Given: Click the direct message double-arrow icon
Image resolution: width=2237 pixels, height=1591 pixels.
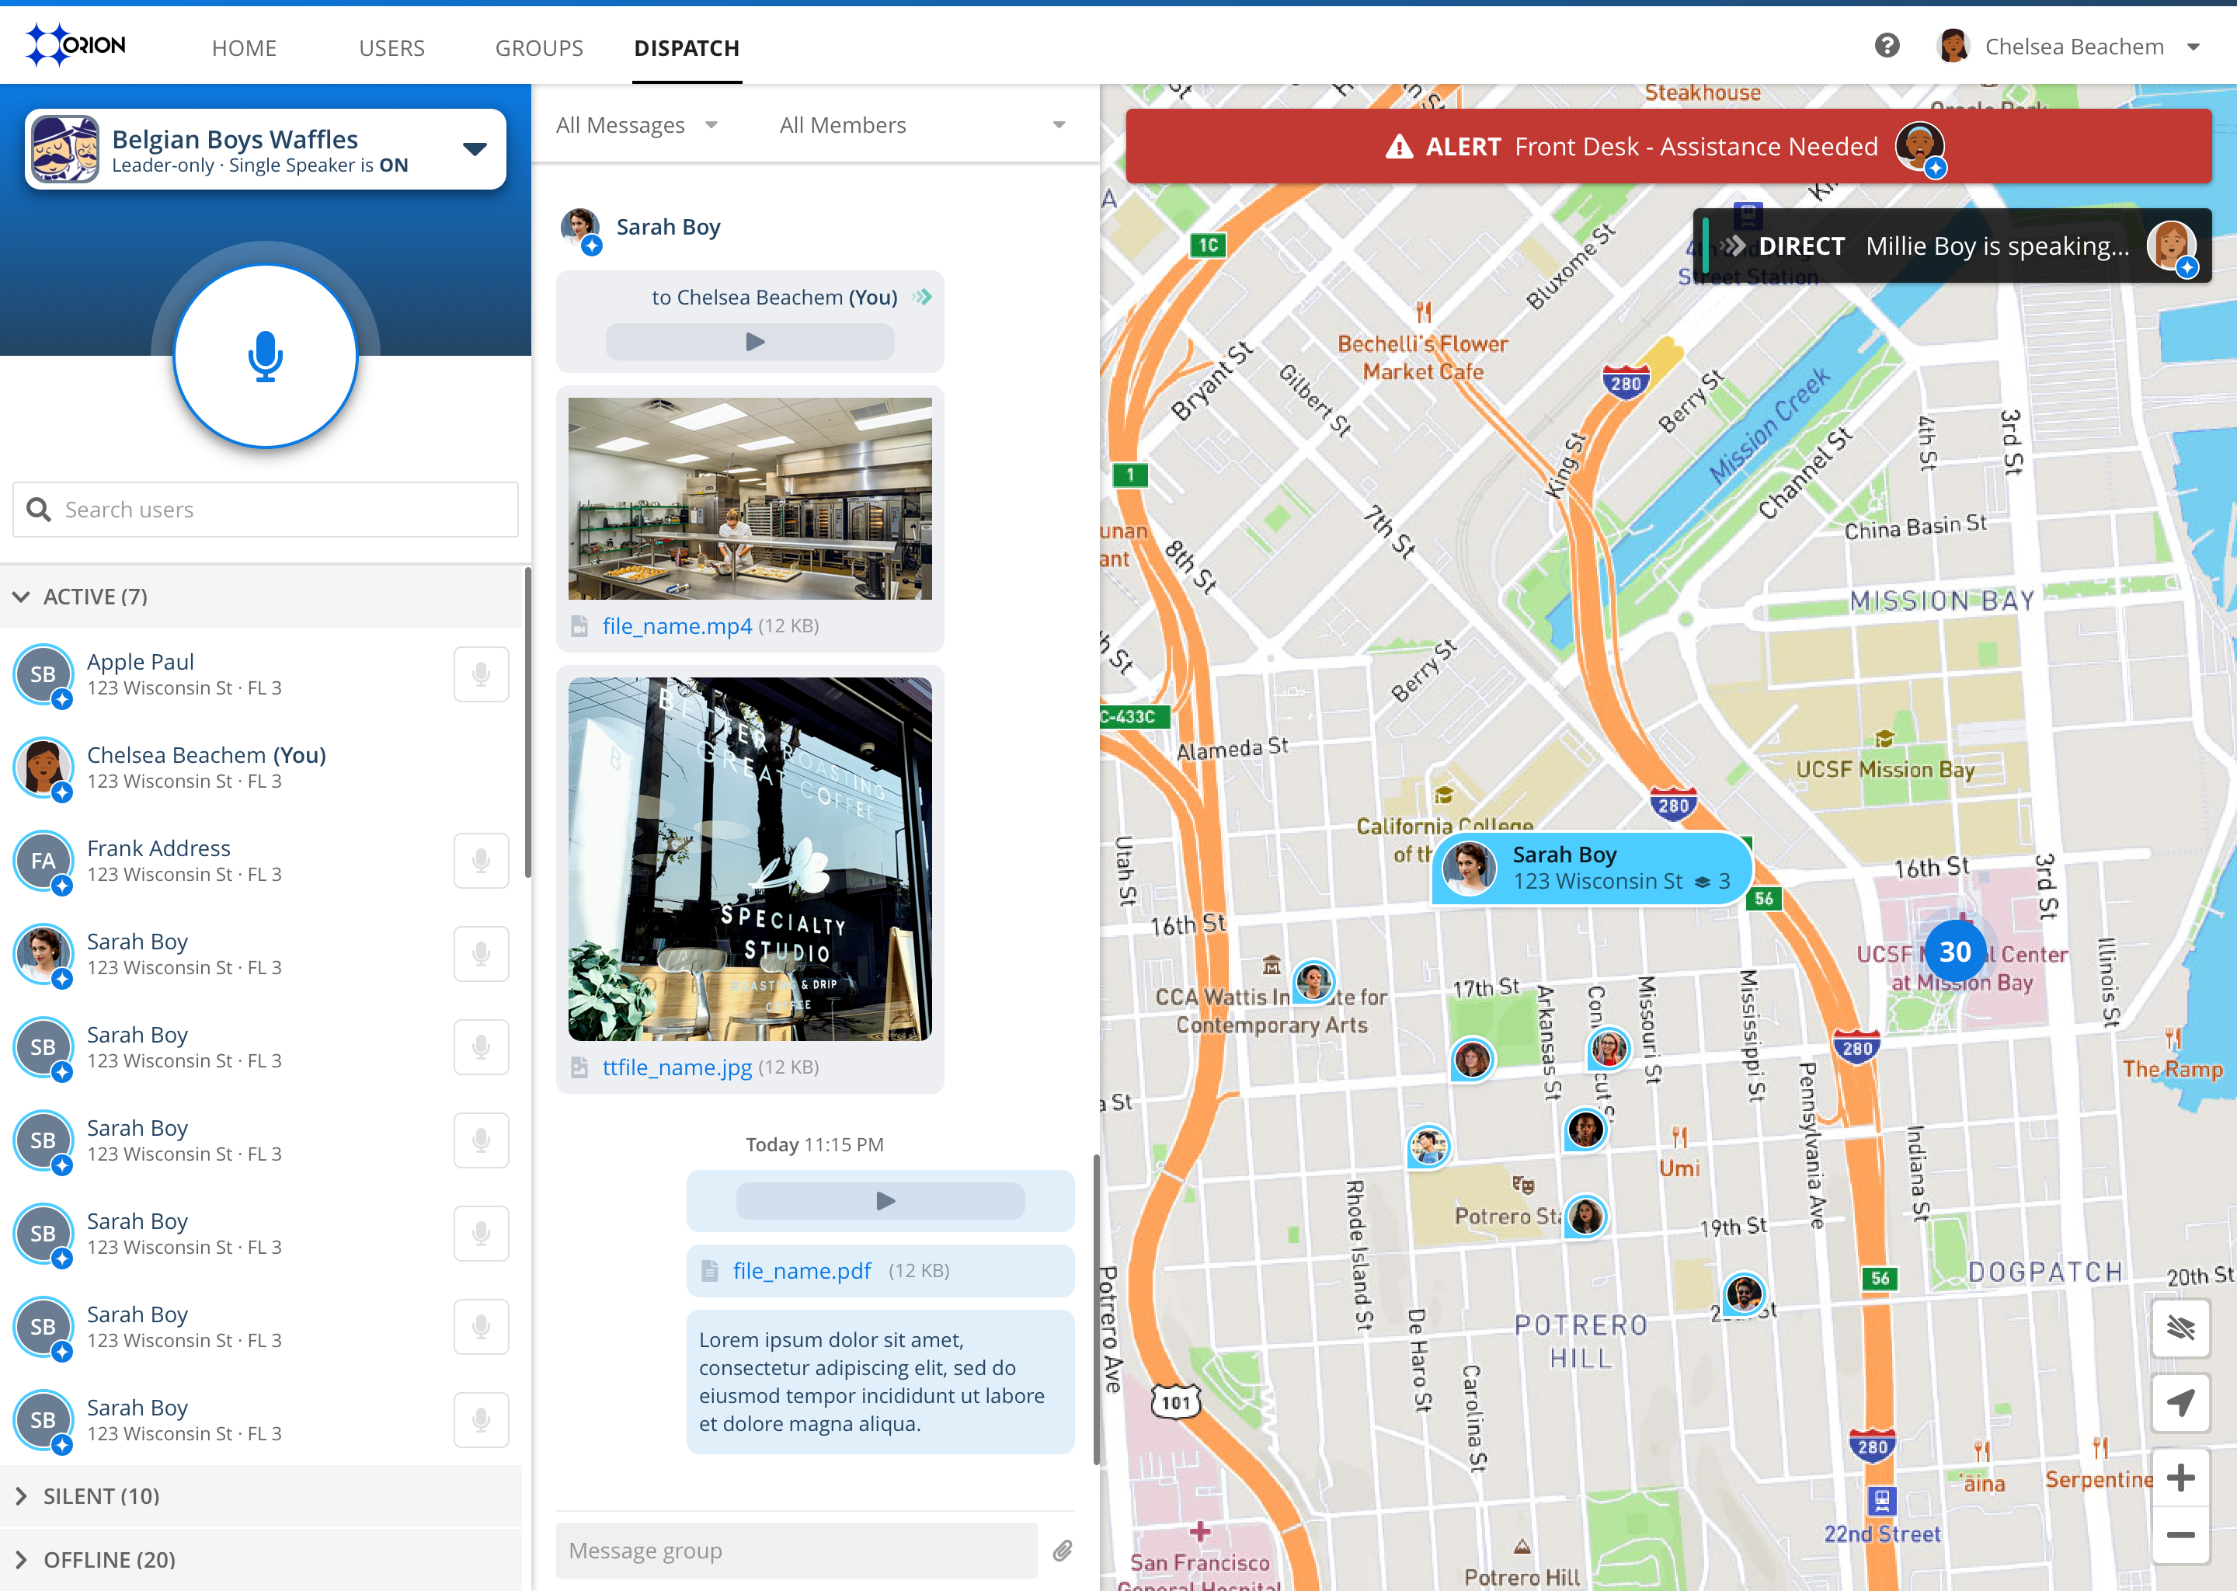Looking at the screenshot, I should tap(922, 297).
